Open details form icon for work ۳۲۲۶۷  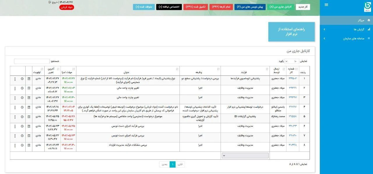point(29,107)
